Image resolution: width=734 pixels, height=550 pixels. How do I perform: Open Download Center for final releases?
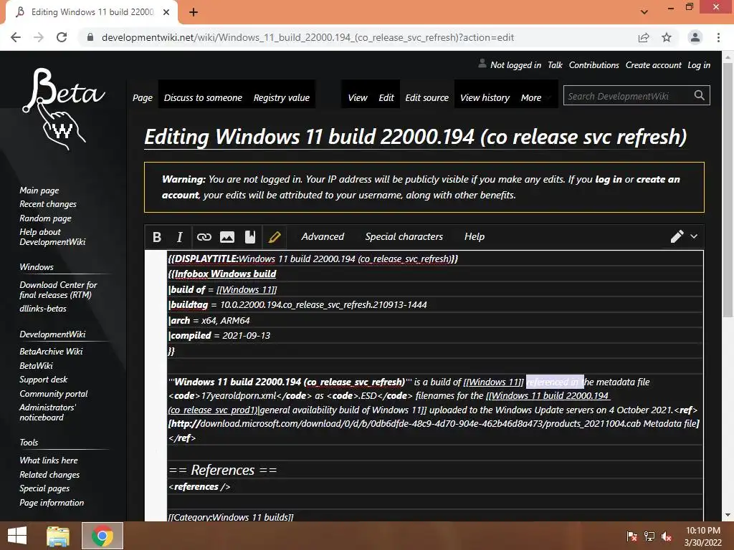58,289
